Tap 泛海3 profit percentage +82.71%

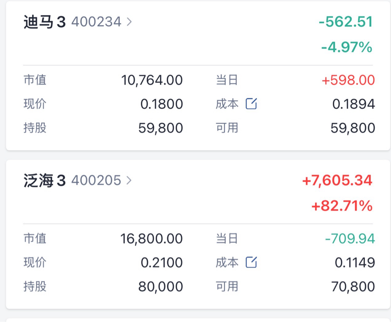pyautogui.click(x=342, y=206)
